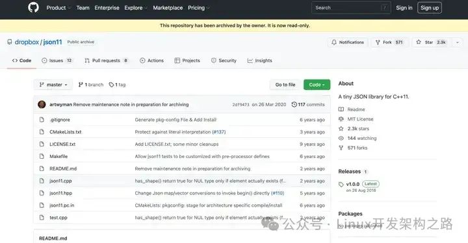Click the file icon next to CMakeLists.txt
Screen dimensions: 468x243
[42, 132]
